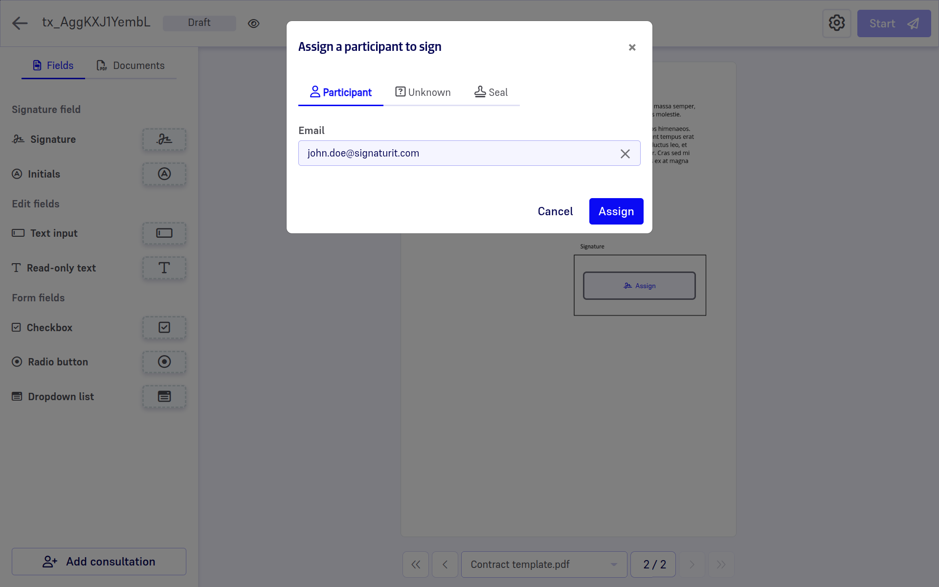Toggle the preview eye icon
Viewport: 939px width, 587px height.
pyautogui.click(x=253, y=23)
